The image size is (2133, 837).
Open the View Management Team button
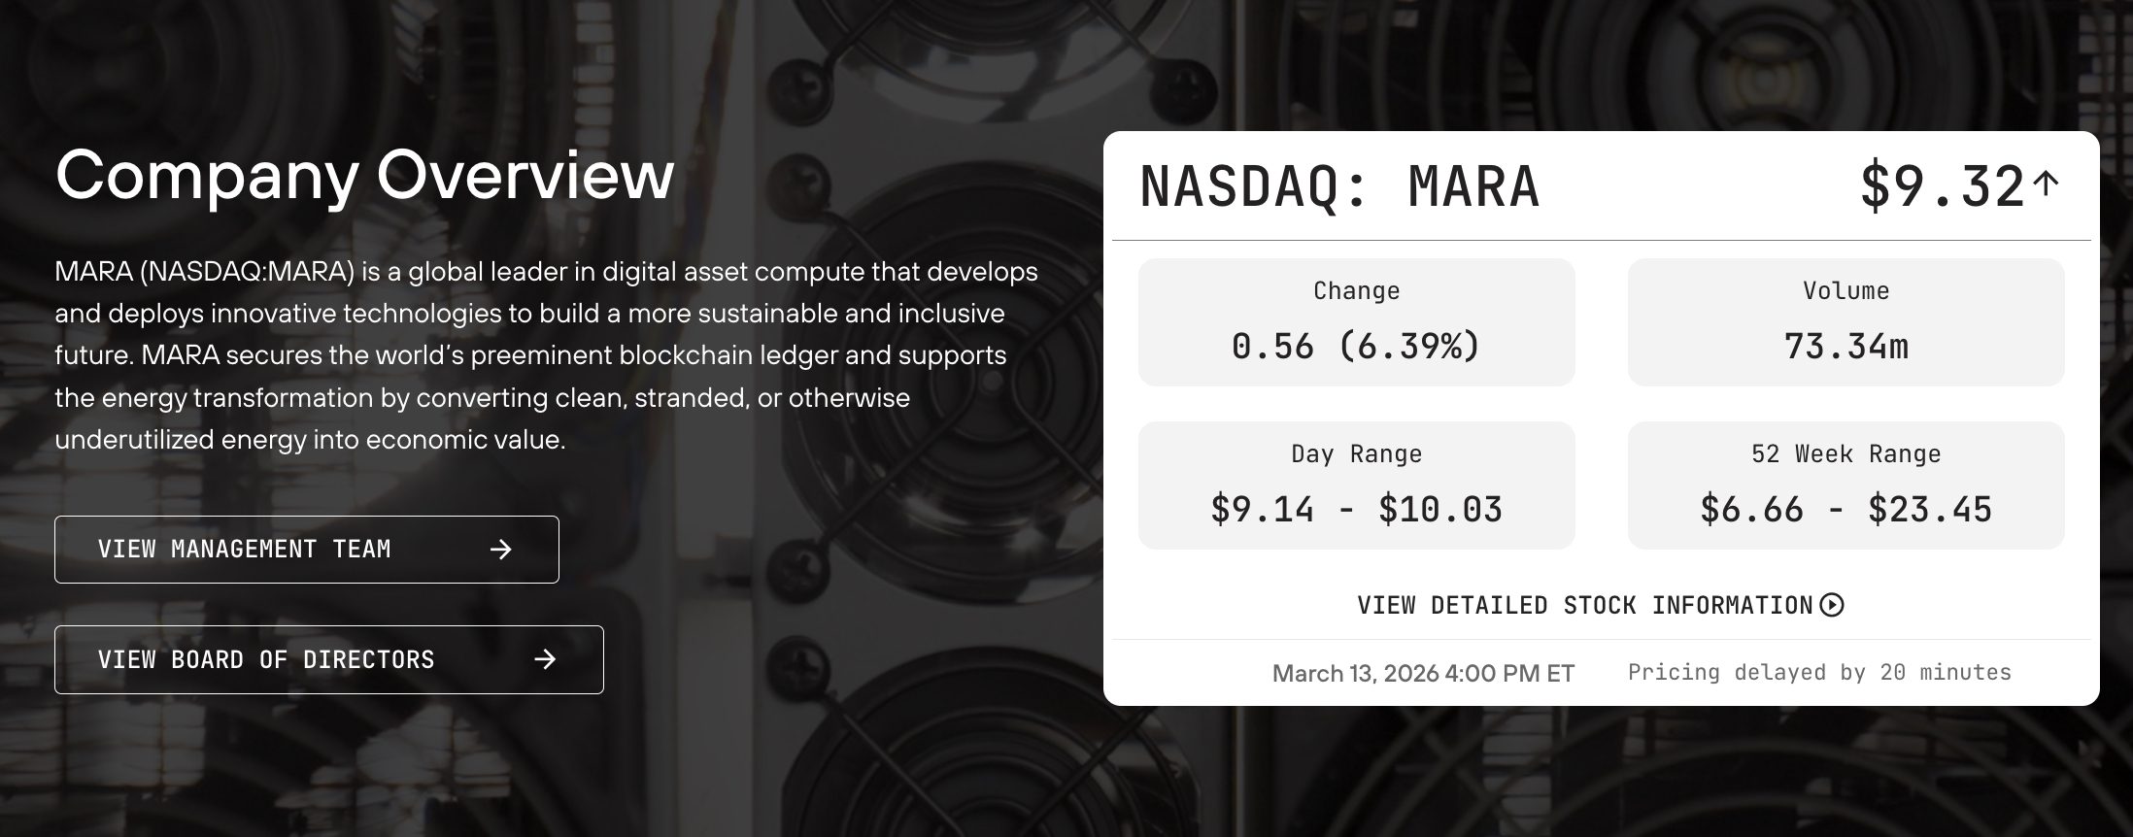pos(306,550)
